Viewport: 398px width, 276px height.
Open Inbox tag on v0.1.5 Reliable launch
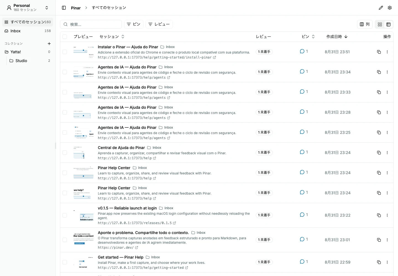click(166, 208)
